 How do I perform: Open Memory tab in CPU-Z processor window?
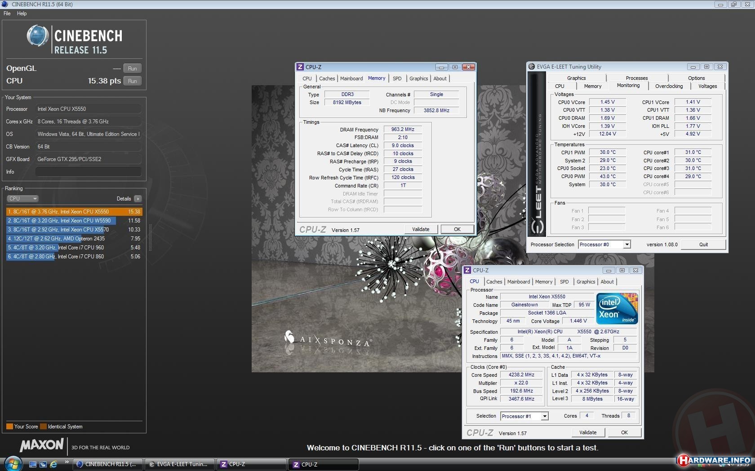(543, 282)
